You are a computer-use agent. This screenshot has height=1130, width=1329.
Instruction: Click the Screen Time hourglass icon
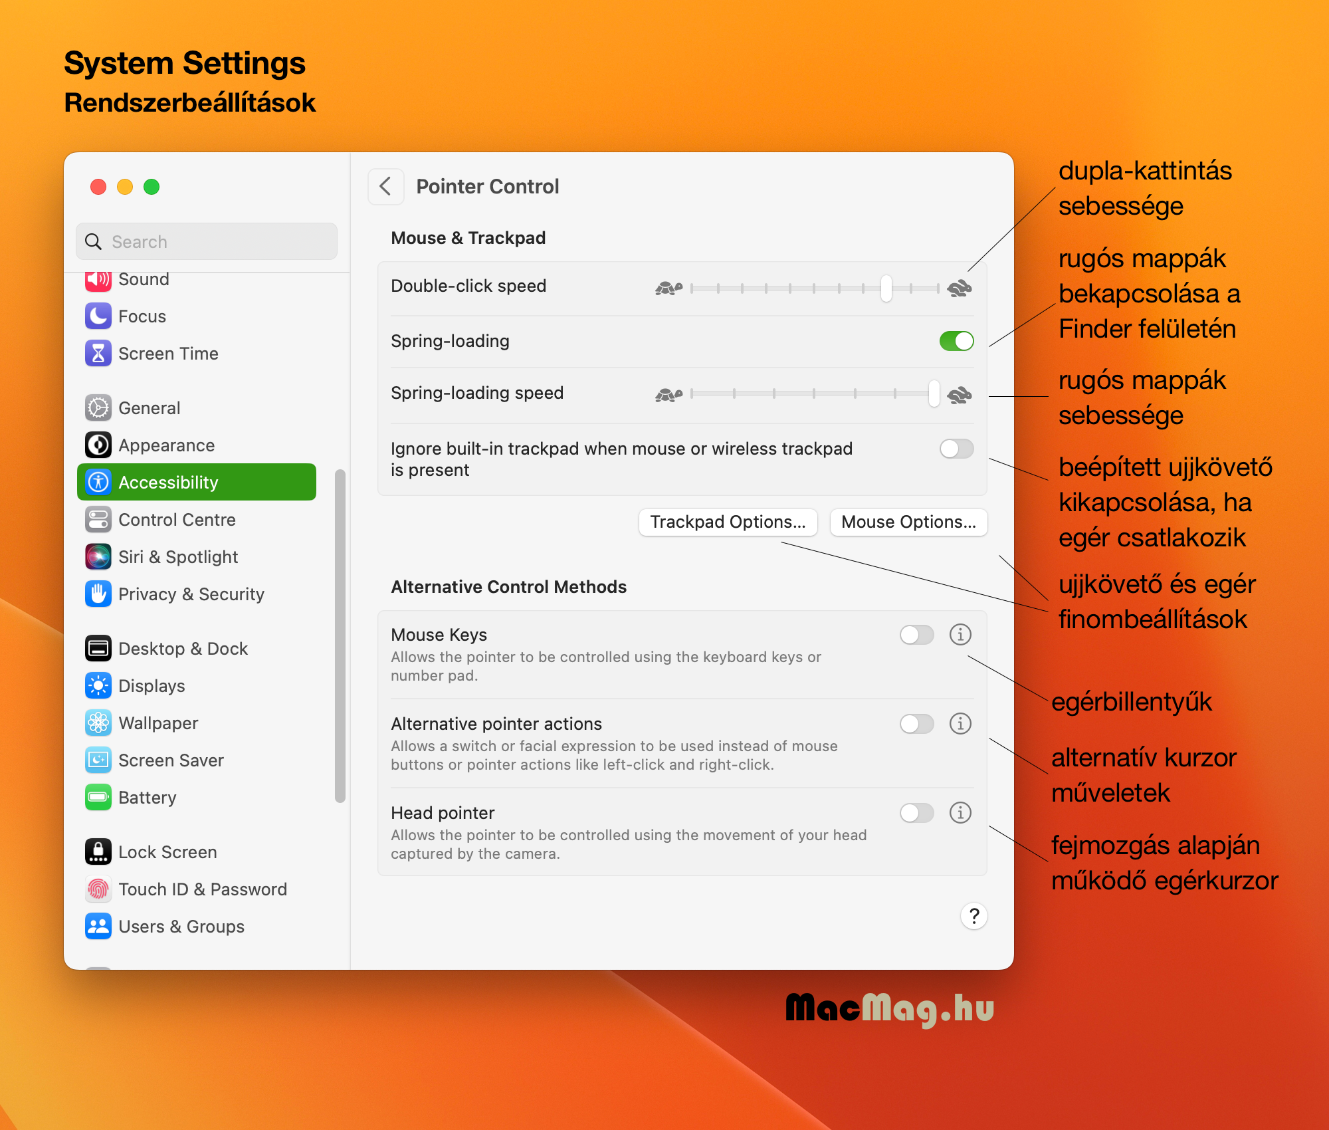[98, 354]
